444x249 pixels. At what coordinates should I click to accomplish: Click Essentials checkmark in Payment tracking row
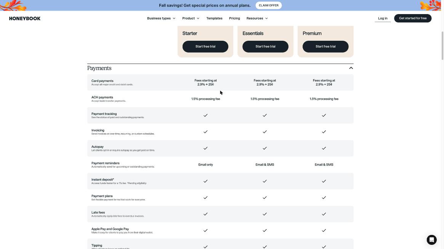pyautogui.click(x=265, y=115)
